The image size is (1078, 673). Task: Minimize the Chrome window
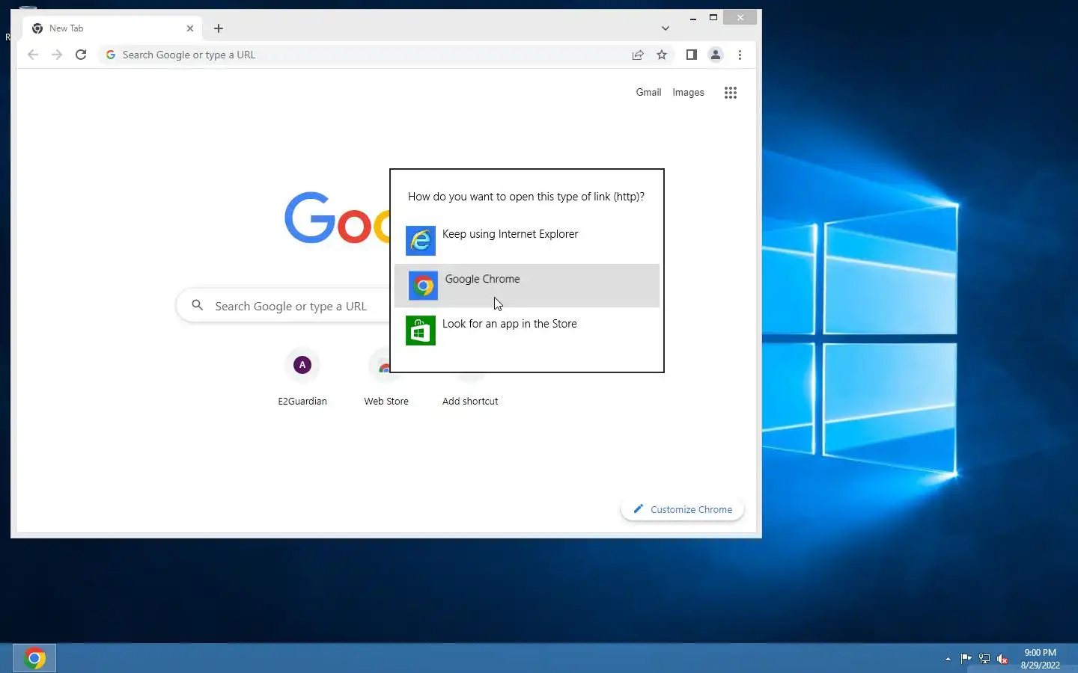[x=693, y=18]
